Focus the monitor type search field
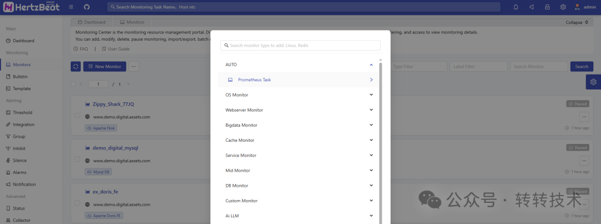 pyautogui.click(x=300, y=45)
